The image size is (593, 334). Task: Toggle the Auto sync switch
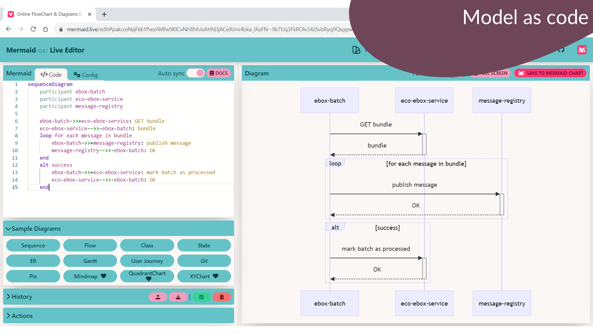[196, 73]
